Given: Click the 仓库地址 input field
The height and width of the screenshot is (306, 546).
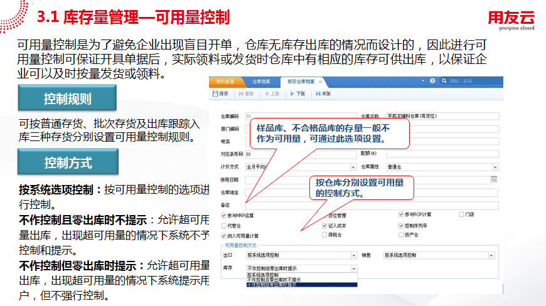Looking at the screenshot, I should 372,193.
